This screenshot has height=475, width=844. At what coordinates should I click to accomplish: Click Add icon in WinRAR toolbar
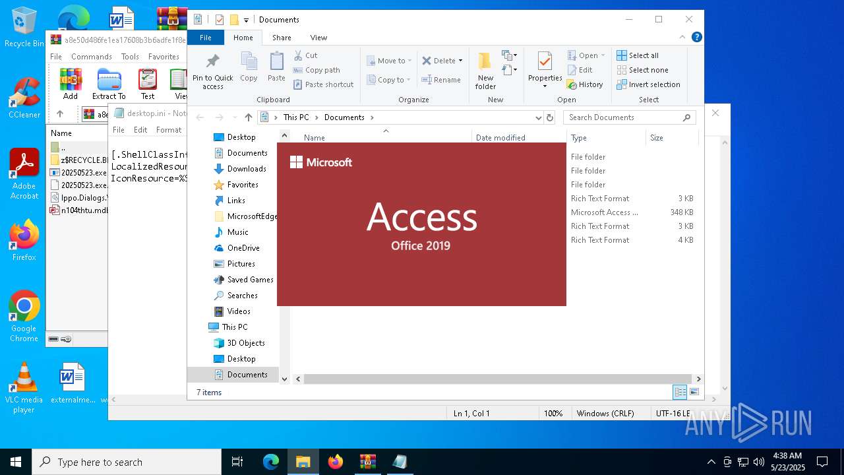click(71, 84)
